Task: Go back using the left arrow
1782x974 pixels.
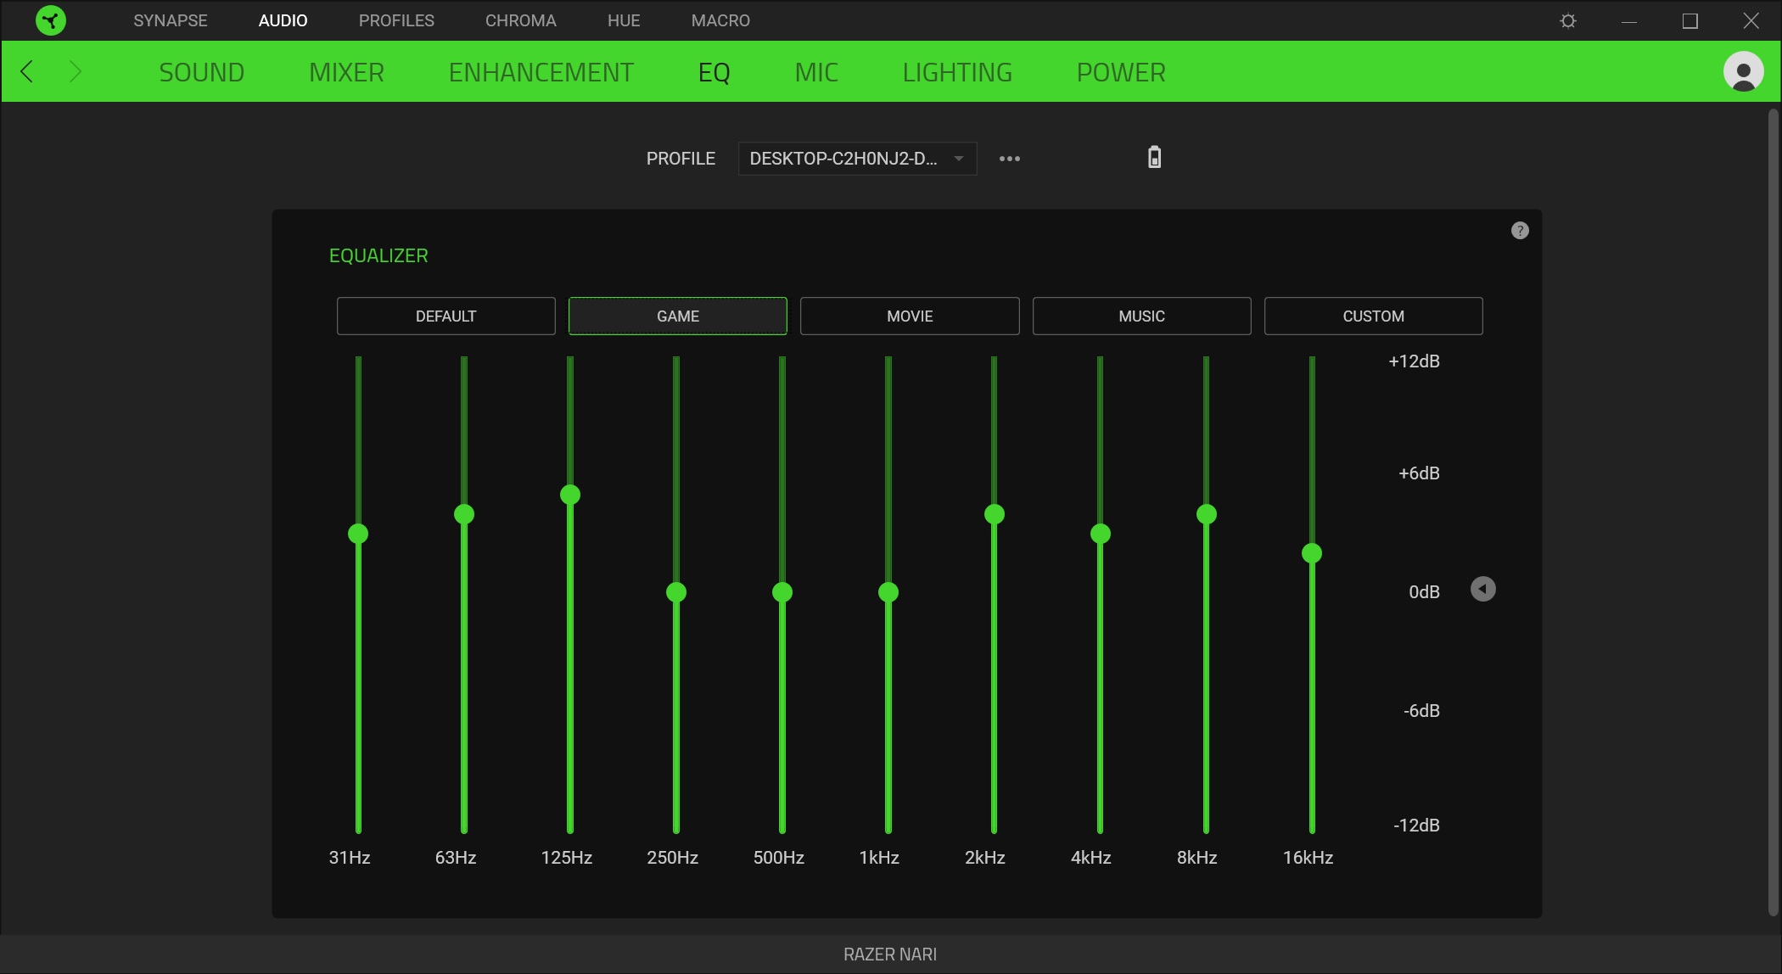Action: [x=27, y=72]
